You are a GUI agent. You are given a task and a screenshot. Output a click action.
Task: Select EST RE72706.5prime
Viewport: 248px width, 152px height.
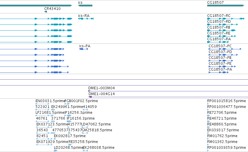[x=222, y=113]
